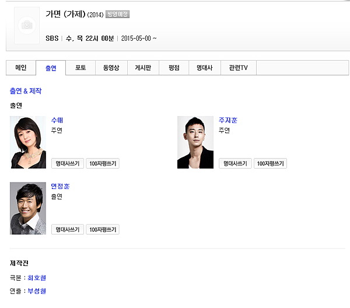Click the year (2014) beside the title
350x308 pixels.
click(x=95, y=15)
